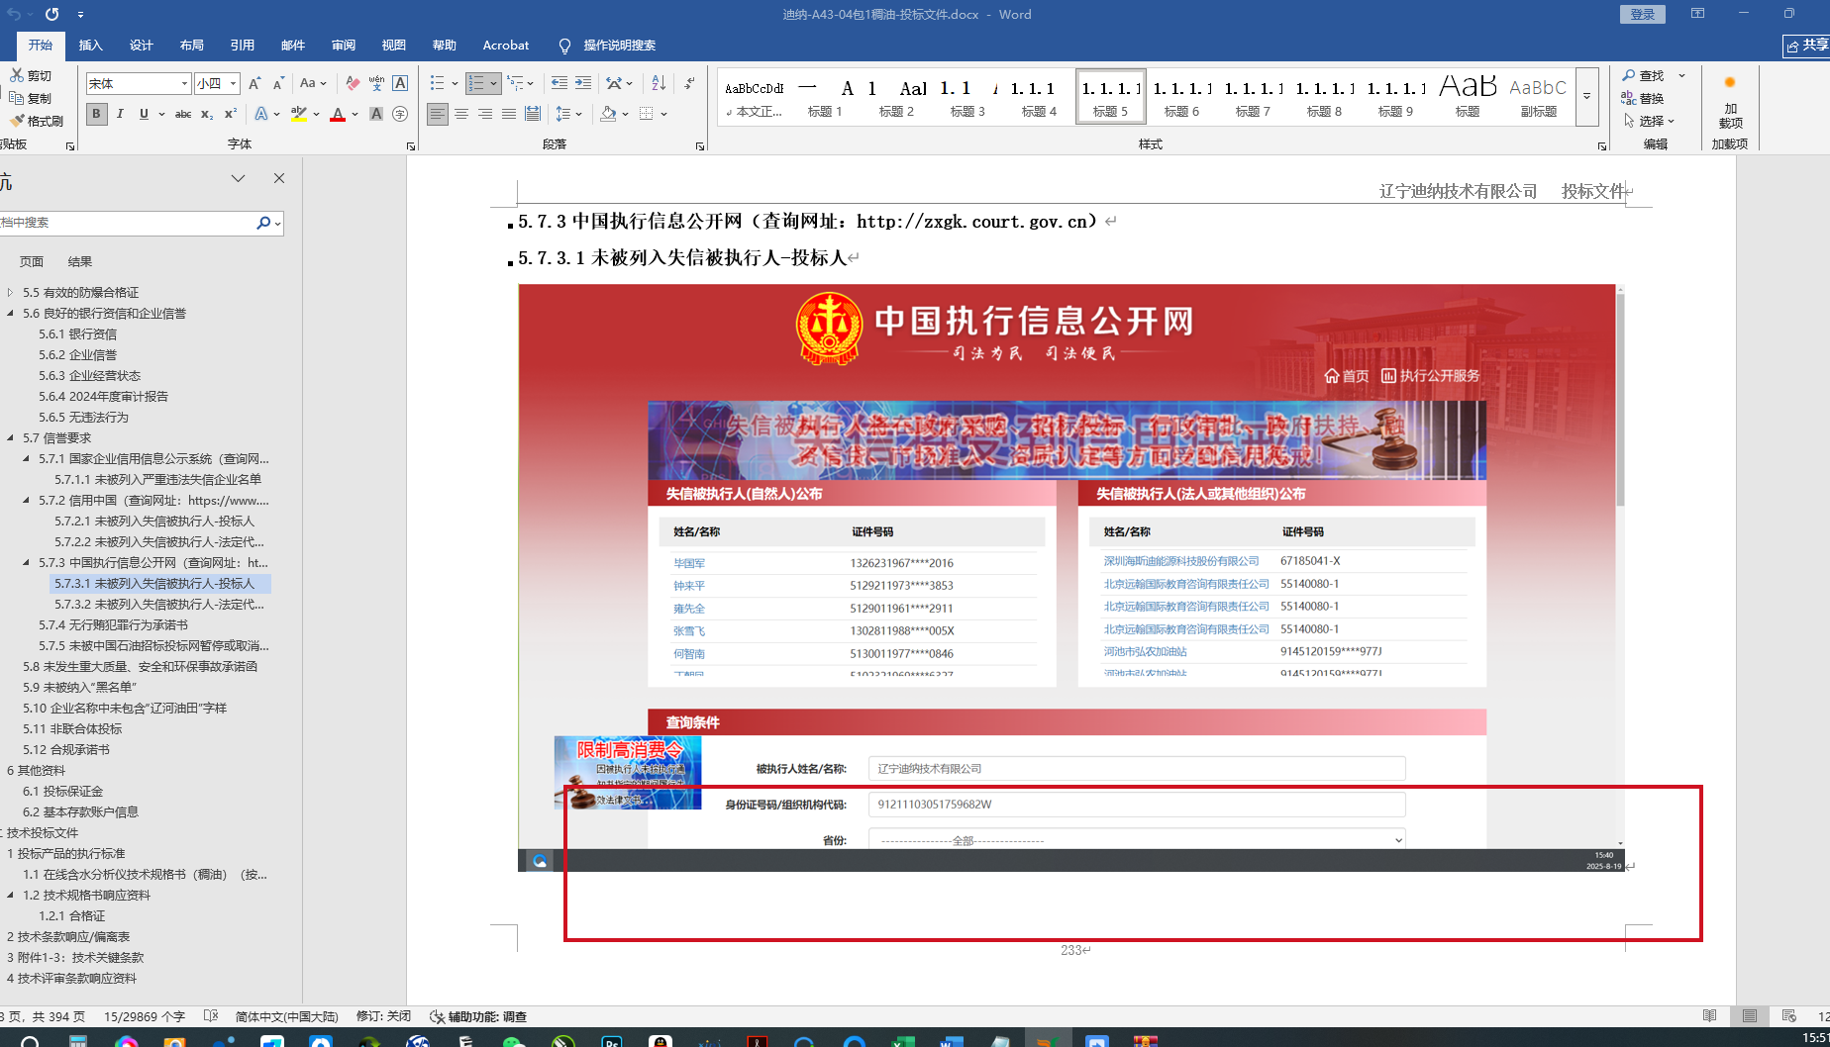Image resolution: width=1830 pixels, height=1047 pixels.
Task: Click the 查找 (Find) button
Action: (x=1644, y=75)
